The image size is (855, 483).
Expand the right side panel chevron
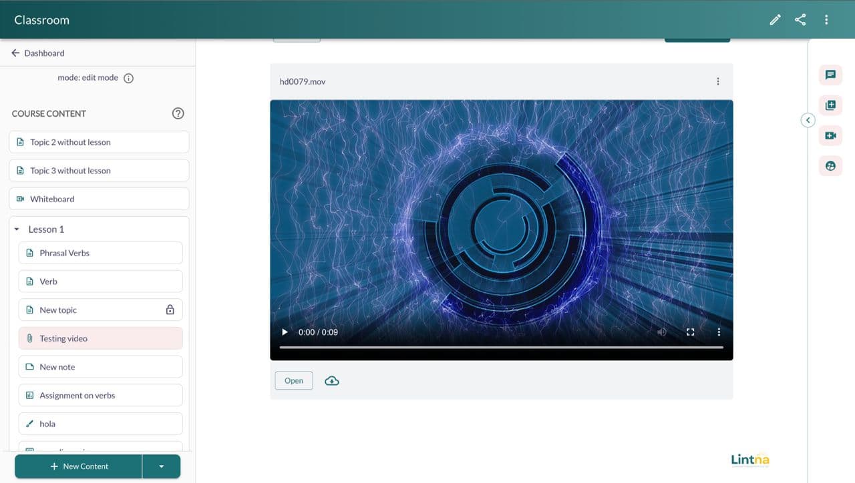[808, 120]
